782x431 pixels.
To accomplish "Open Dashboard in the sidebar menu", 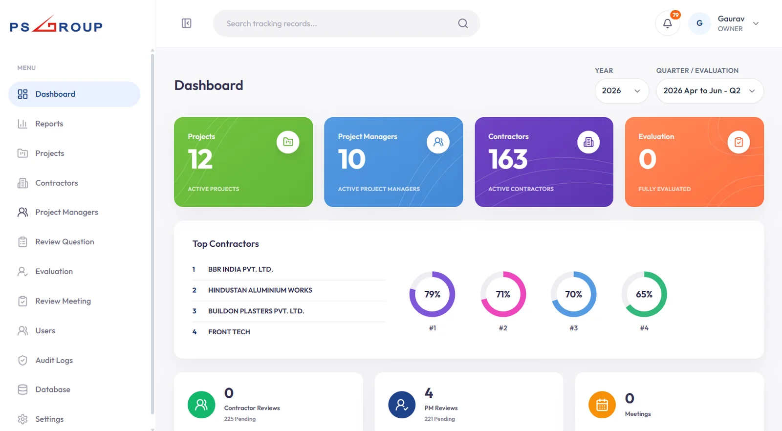I will [74, 94].
